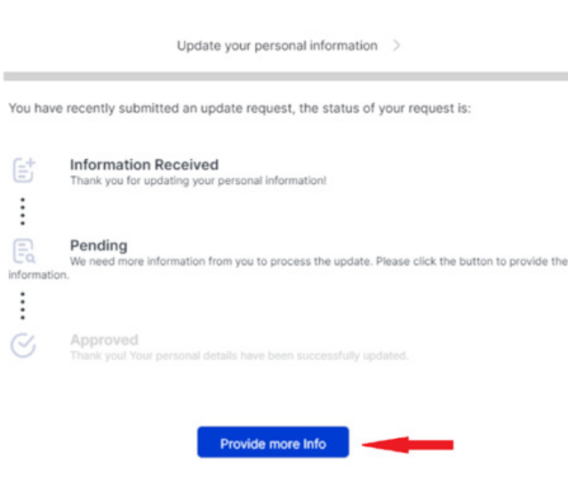568x486 pixels.
Task: Click the faded Approved checkmark icon
Action: [24, 346]
